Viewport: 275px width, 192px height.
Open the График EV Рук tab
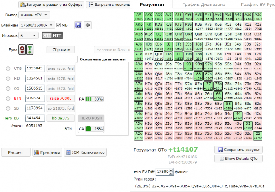(x=257, y=5)
